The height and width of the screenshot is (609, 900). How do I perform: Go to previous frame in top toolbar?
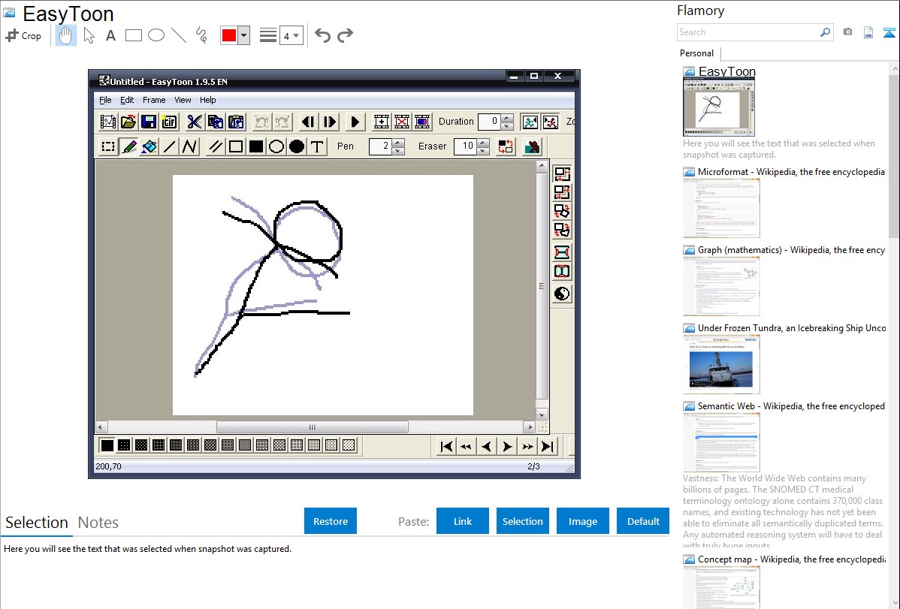coord(308,122)
